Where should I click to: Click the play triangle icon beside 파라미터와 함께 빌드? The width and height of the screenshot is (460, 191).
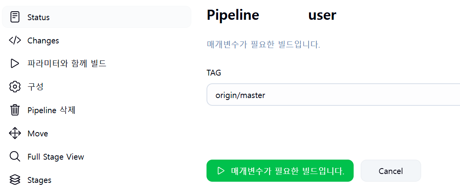click(x=15, y=64)
